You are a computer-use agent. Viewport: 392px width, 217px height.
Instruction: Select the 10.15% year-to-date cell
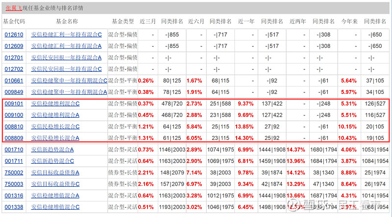click(347, 127)
